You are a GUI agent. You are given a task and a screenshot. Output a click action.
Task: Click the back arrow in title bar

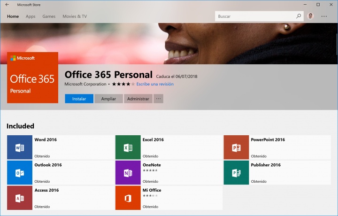(x=7, y=5)
